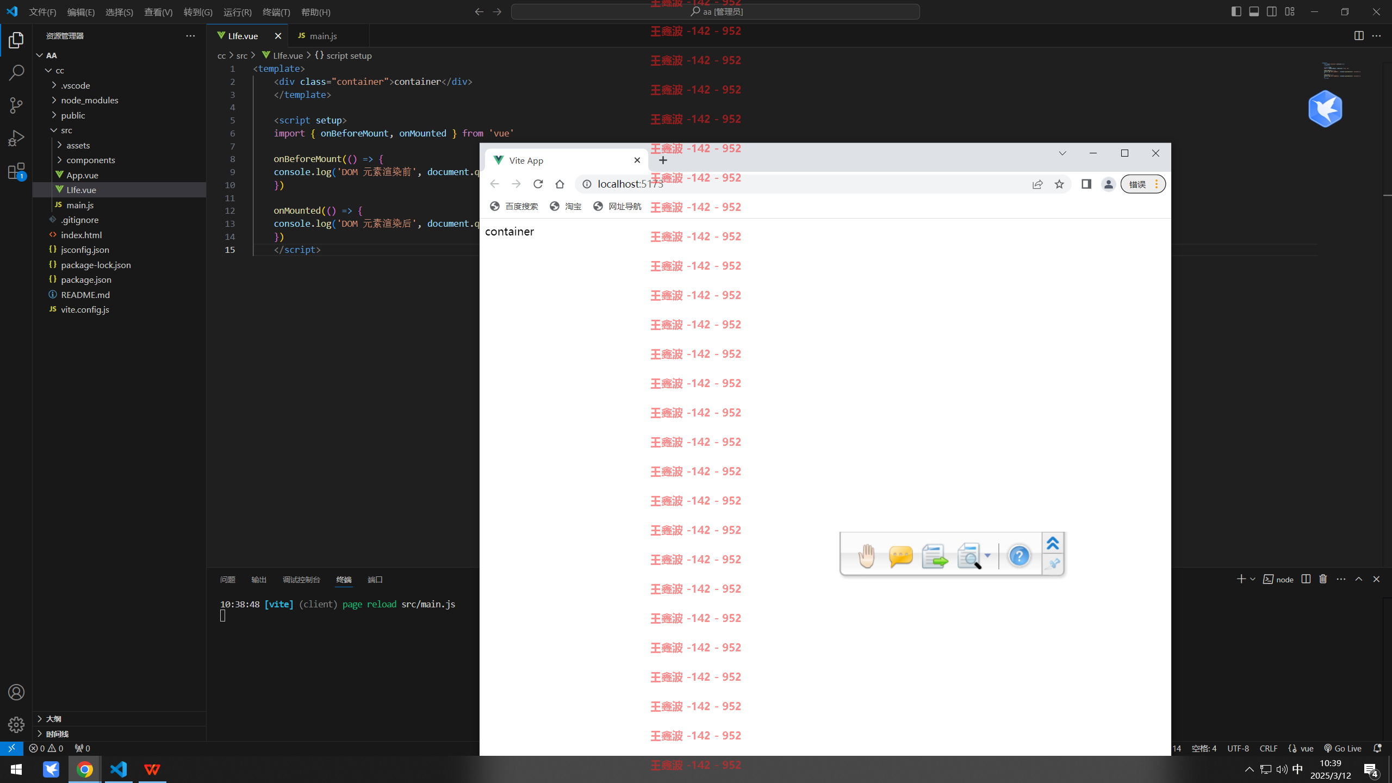The image size is (1392, 783).
Task: Go forward in VS Code navigation
Action: (x=497, y=11)
